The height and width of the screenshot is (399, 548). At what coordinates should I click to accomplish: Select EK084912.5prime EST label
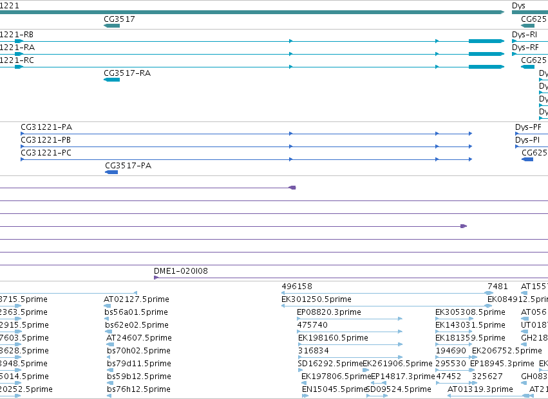518,299
